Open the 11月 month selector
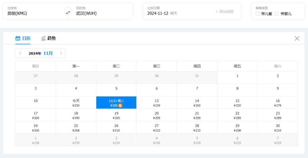This screenshot has width=308, height=158. coord(48,53)
